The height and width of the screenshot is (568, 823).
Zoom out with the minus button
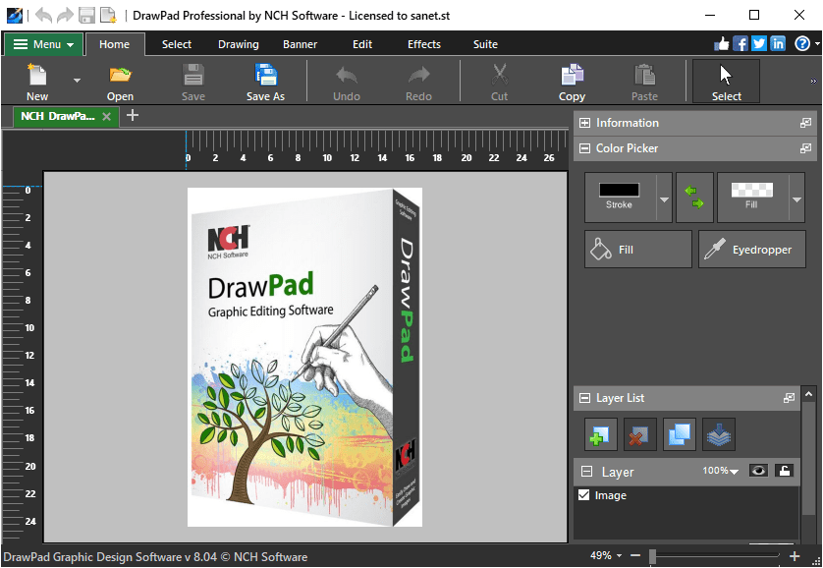coord(635,555)
